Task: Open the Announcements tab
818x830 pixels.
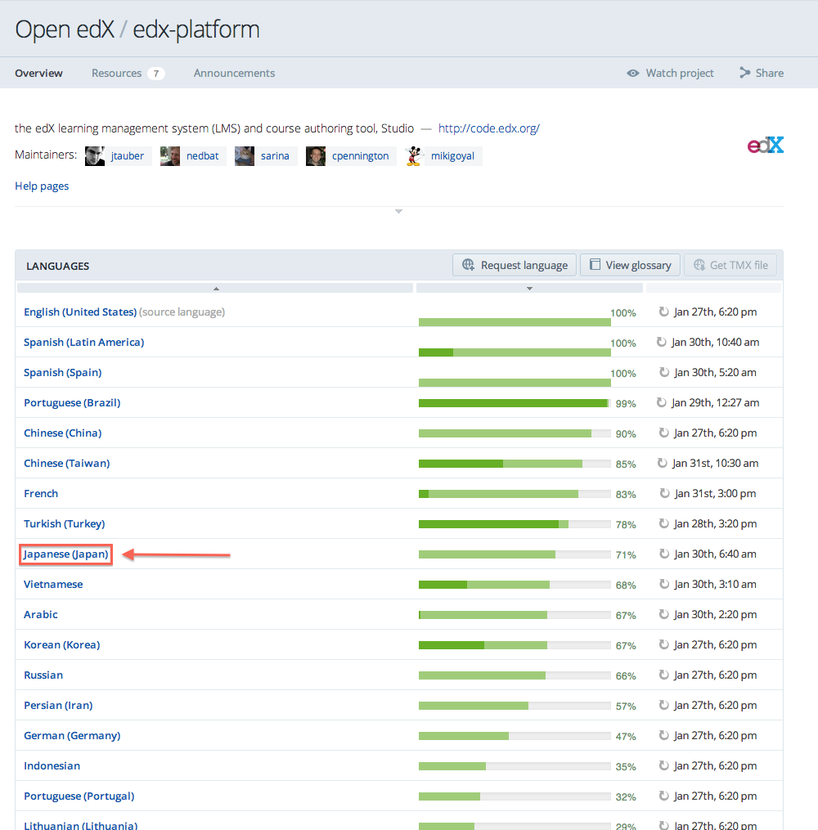Action: point(234,74)
